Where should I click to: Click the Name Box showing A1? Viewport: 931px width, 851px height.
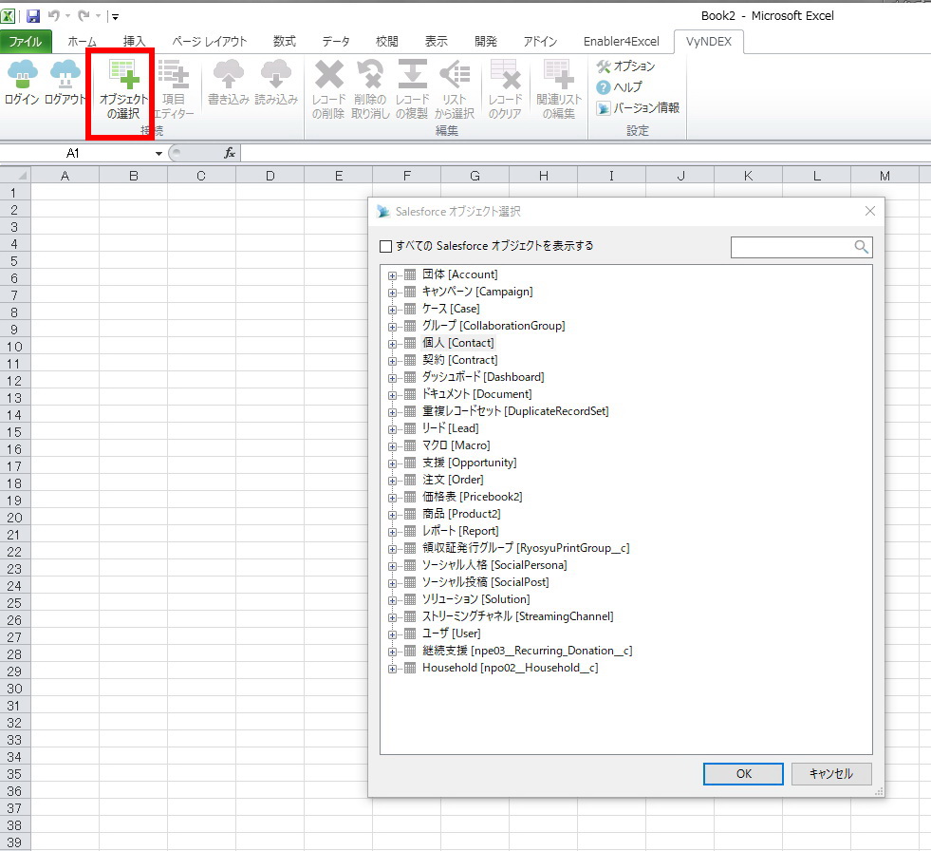pyautogui.click(x=73, y=153)
